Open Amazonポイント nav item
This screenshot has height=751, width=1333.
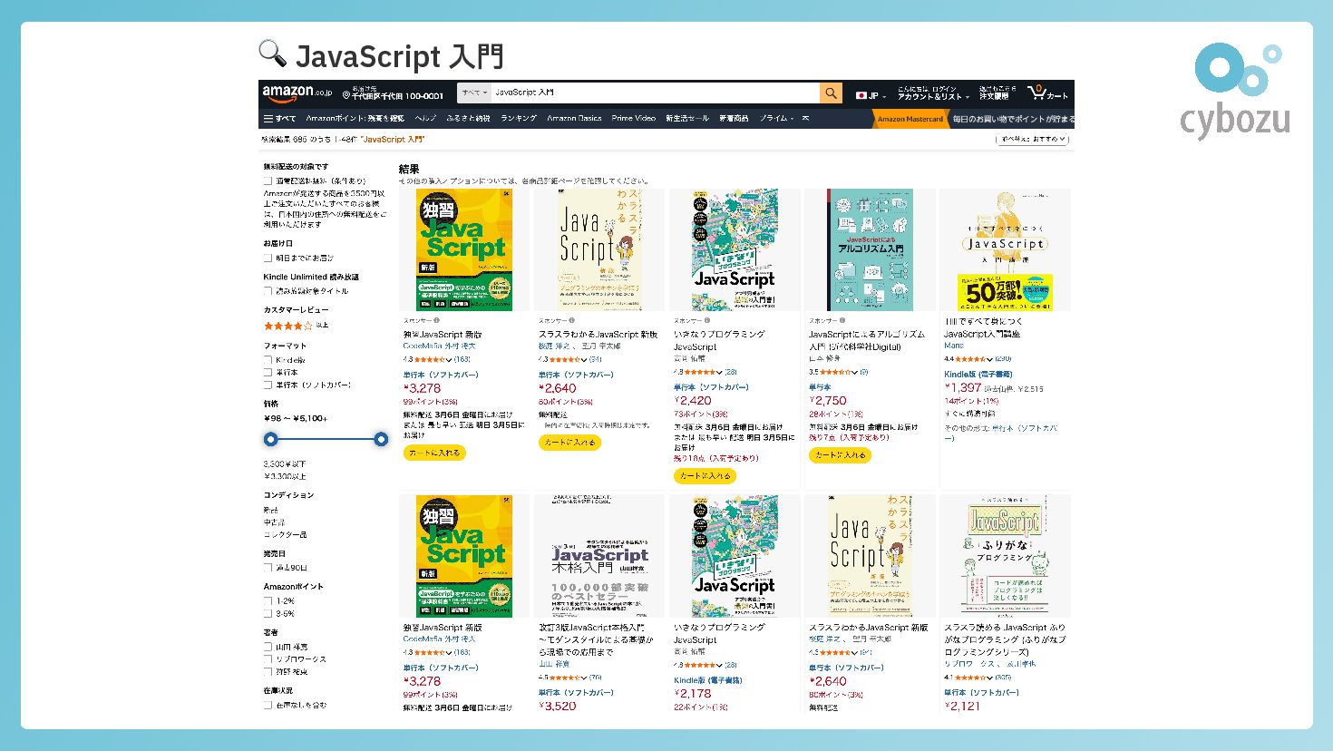(355, 119)
